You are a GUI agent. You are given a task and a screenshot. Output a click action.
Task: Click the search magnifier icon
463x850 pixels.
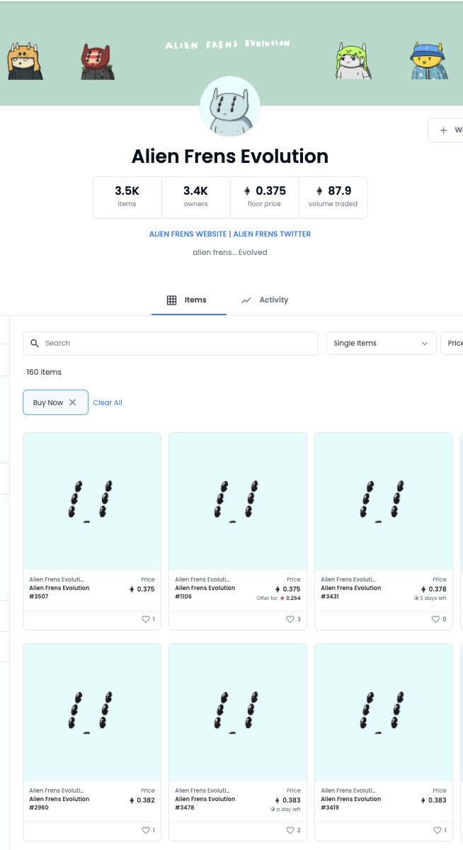(x=35, y=343)
